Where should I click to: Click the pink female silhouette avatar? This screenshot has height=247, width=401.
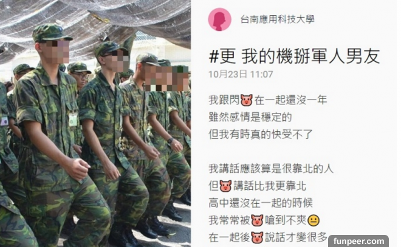pos(220,19)
